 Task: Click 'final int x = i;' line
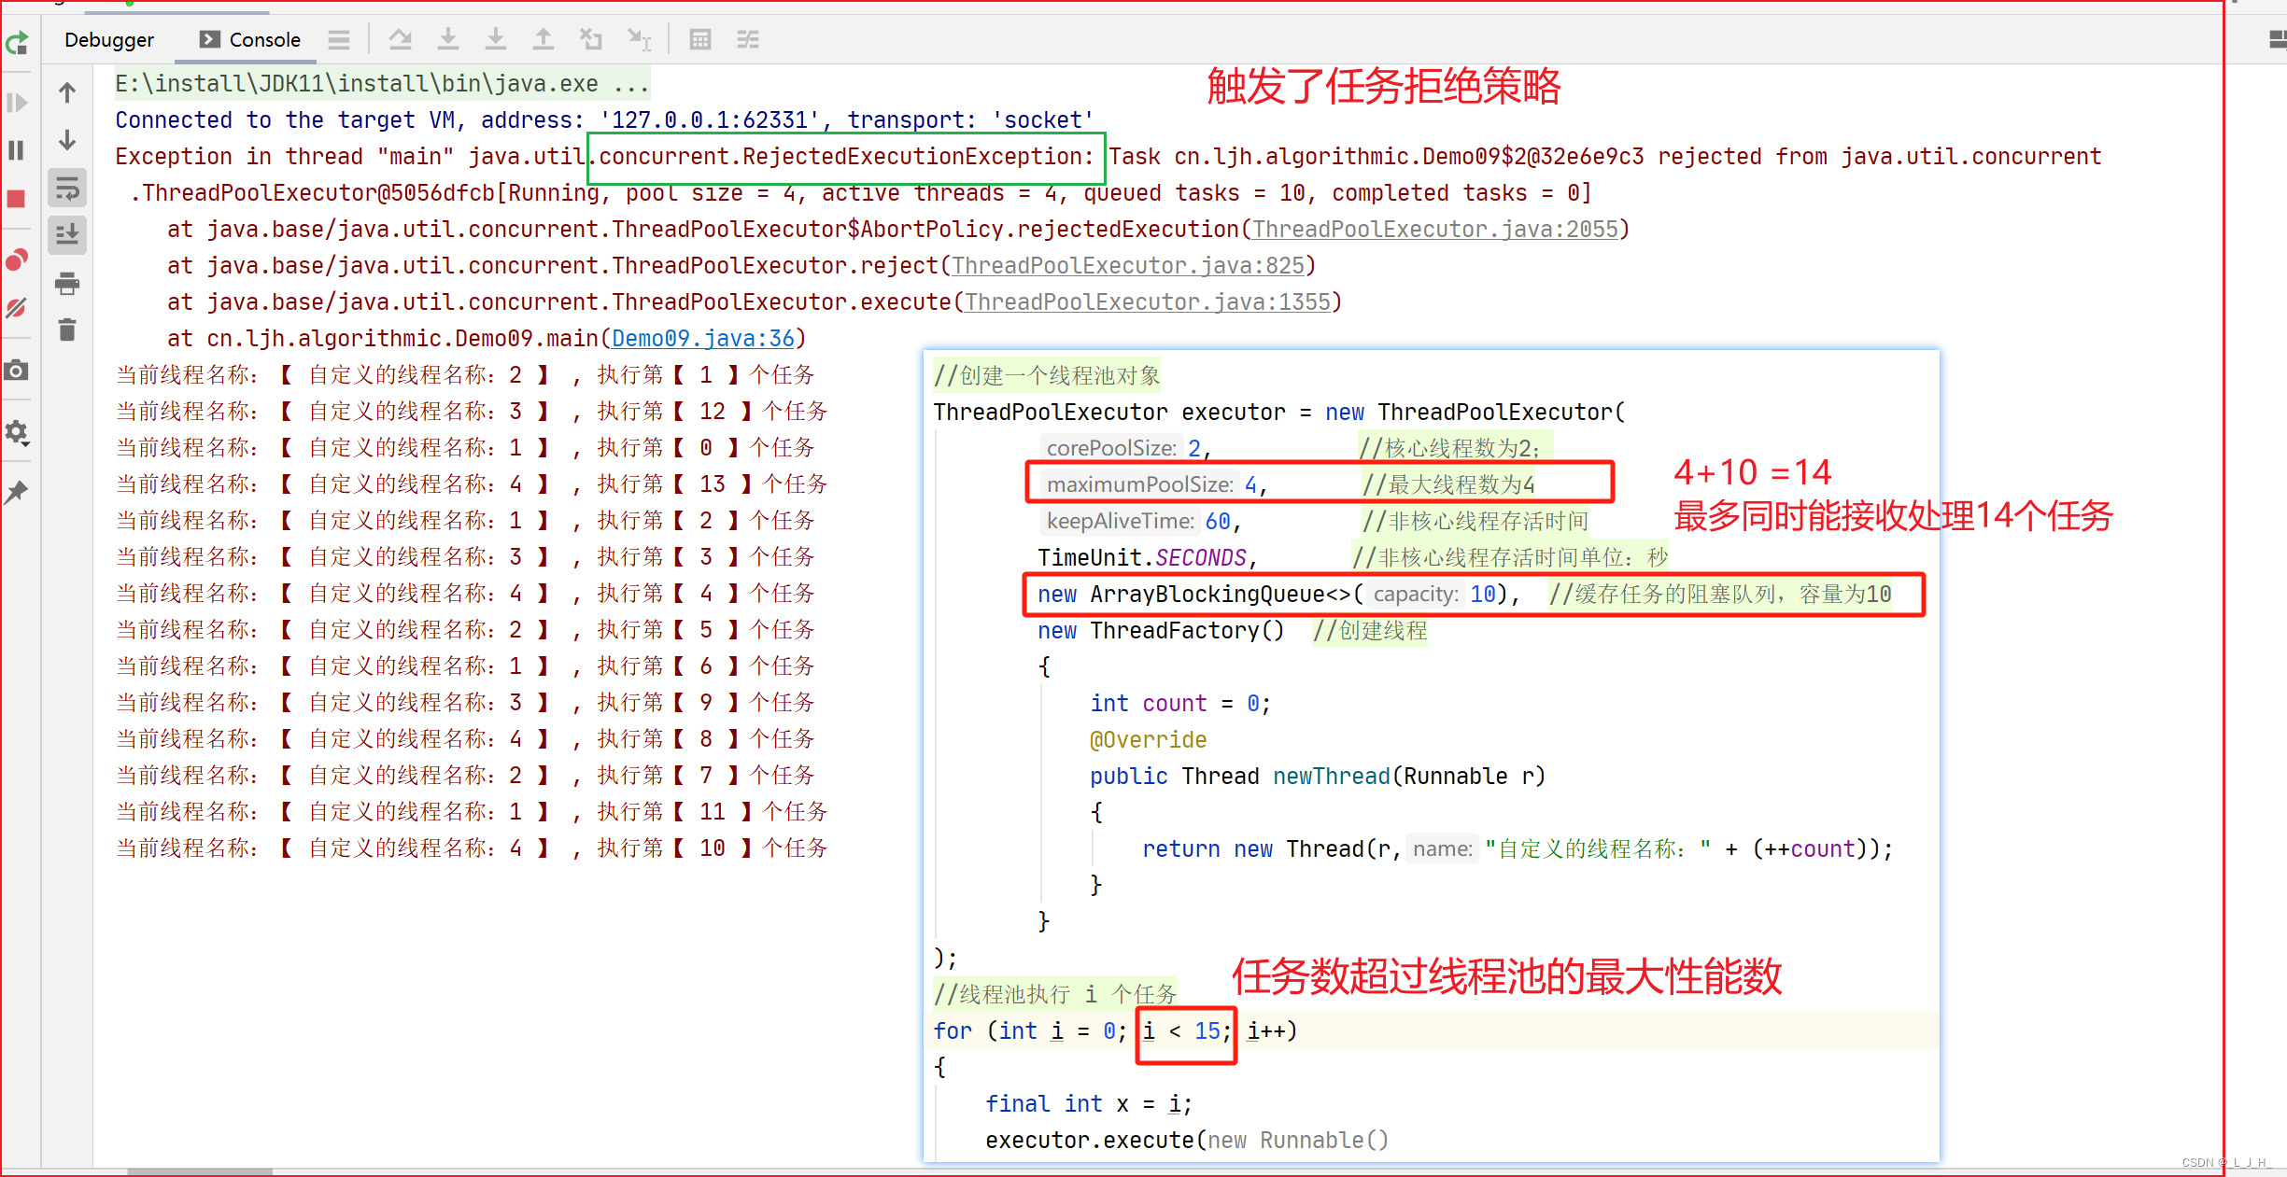coord(1089,1104)
